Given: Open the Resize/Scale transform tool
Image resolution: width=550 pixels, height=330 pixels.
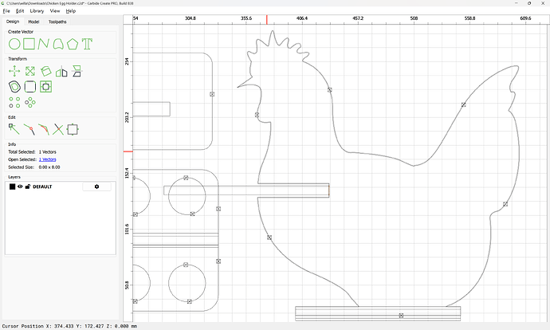Looking at the screenshot, I should (29, 72).
